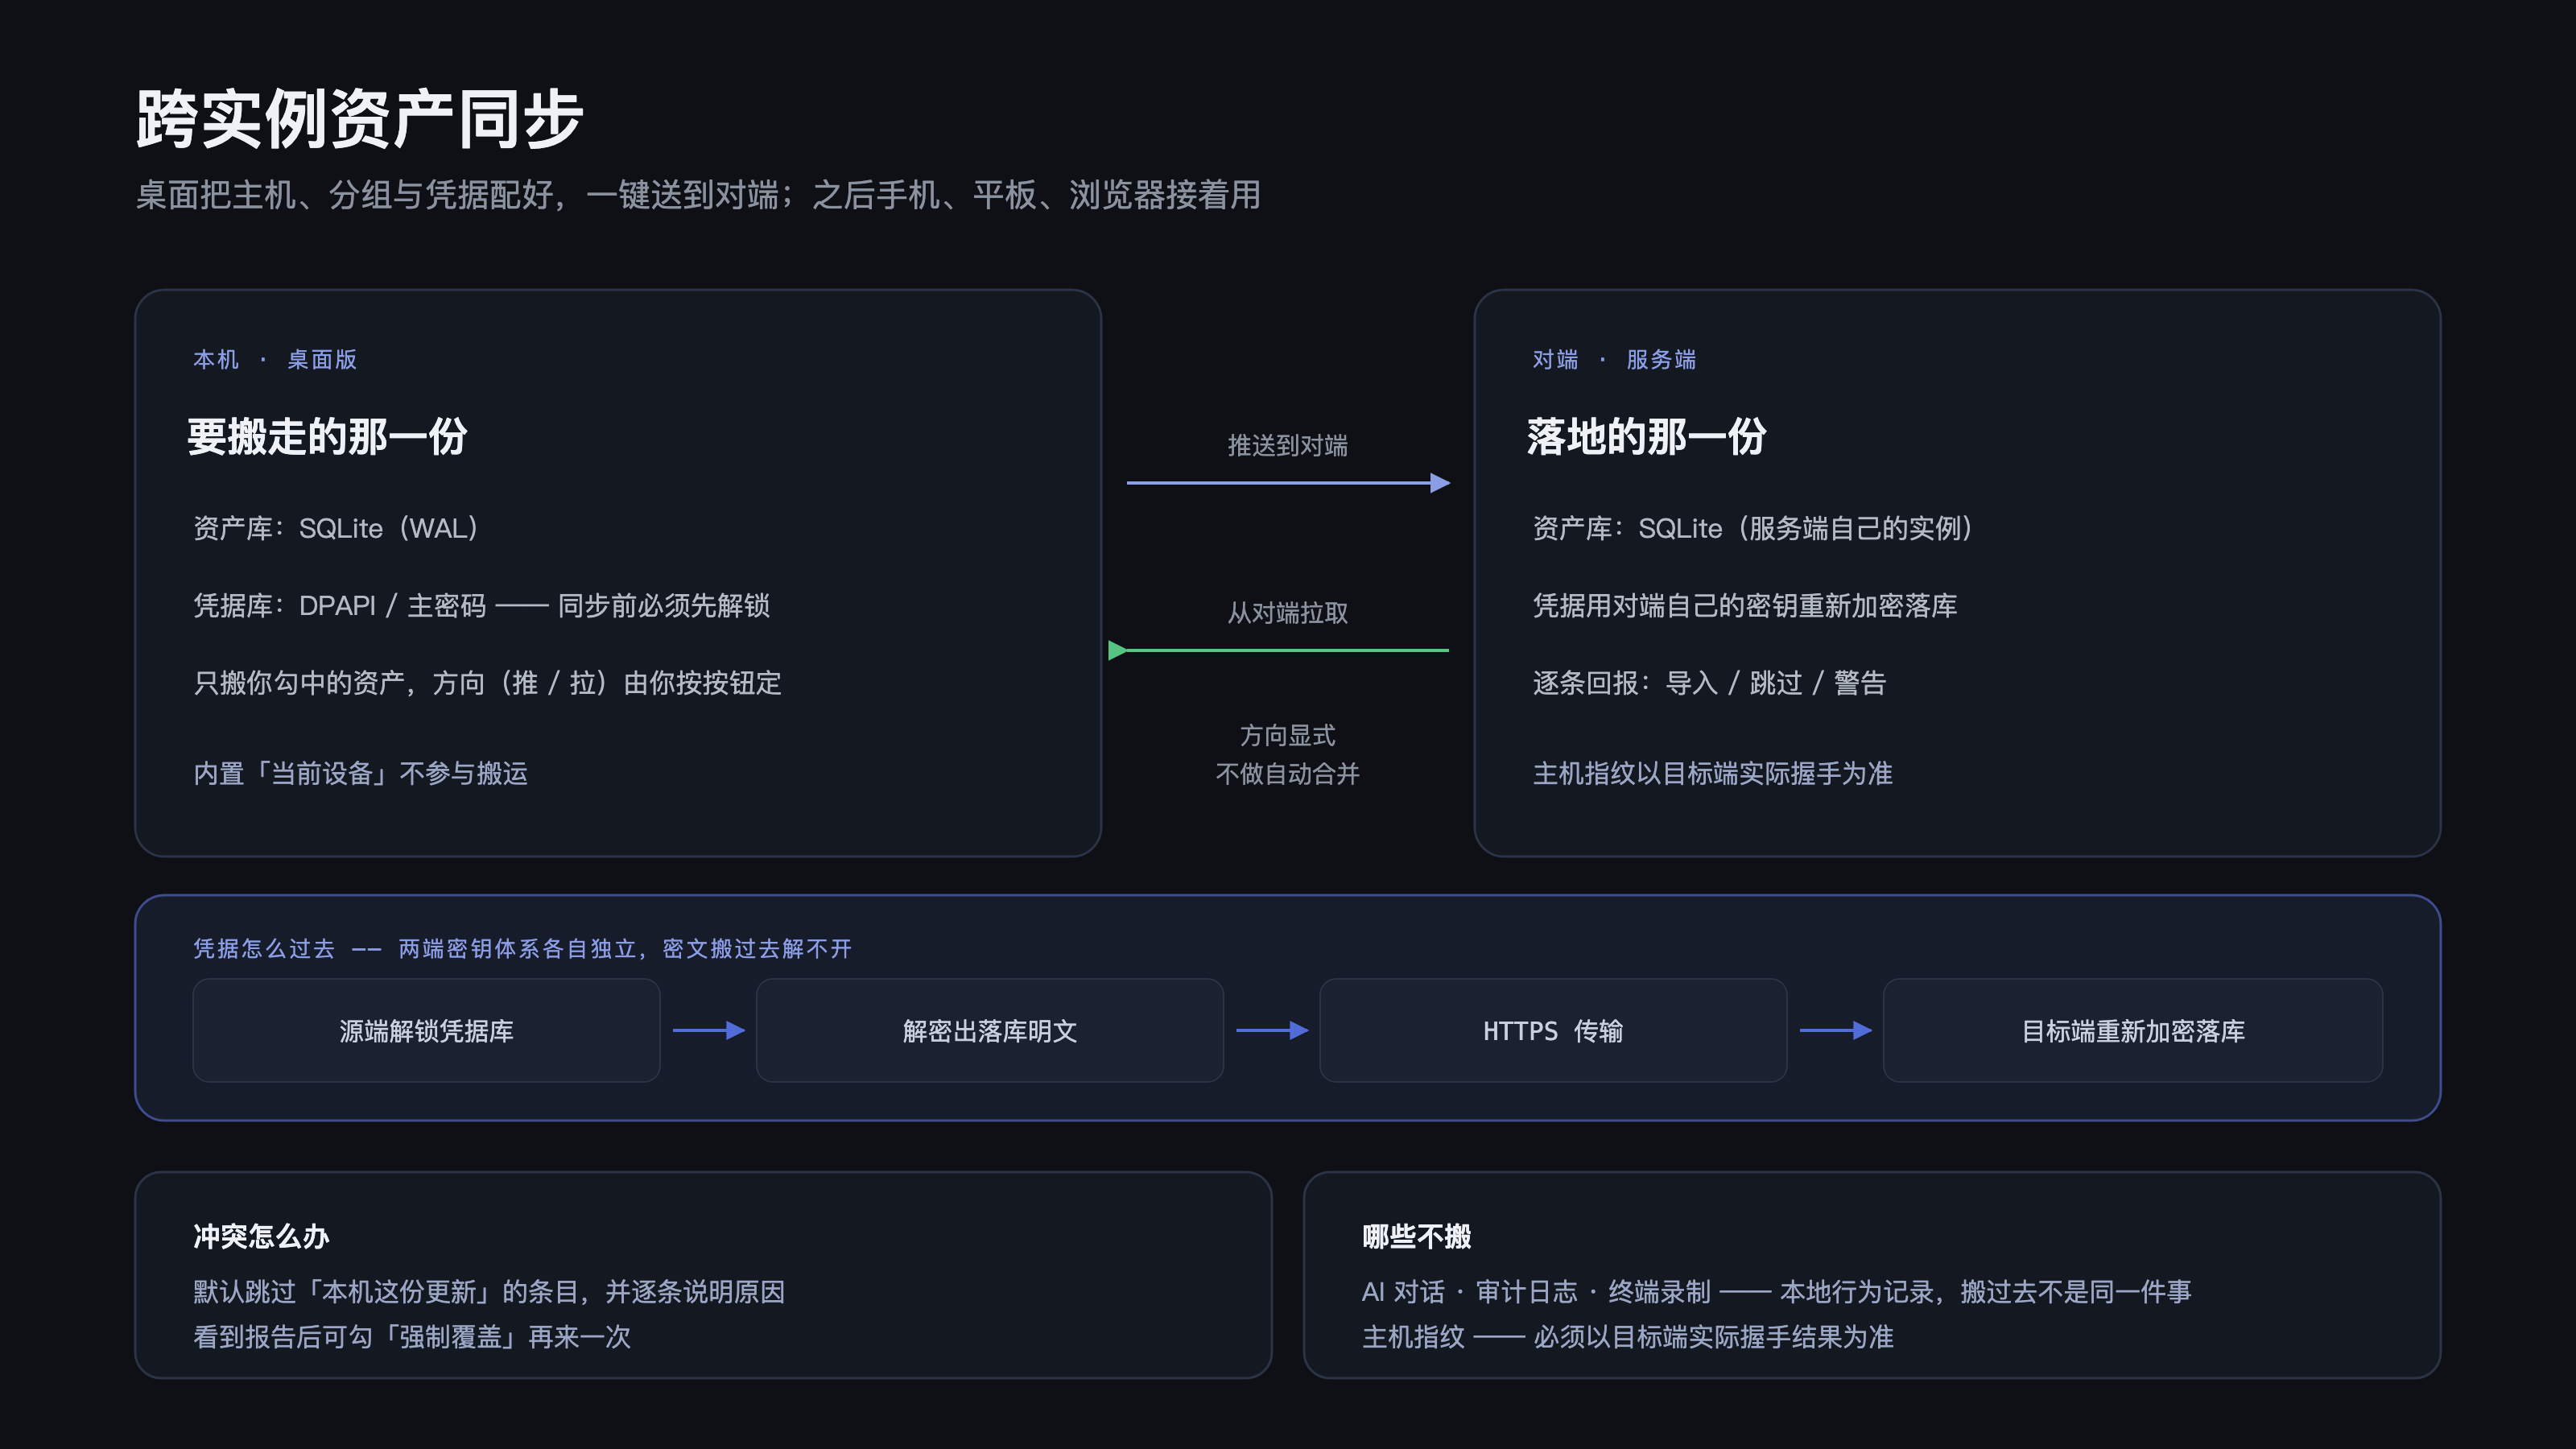Screen dimensions: 2576x1449
Task: Click the line starting with 只搬你勾中的资产
Action: [x=487, y=683]
